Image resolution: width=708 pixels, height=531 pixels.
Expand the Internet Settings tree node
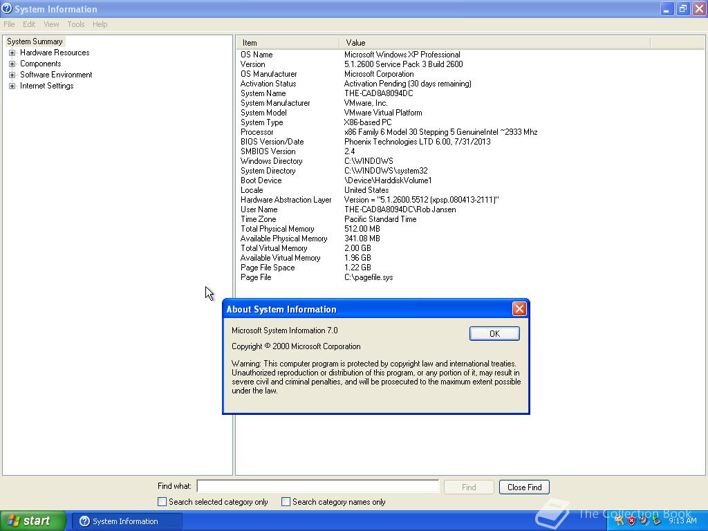click(12, 86)
